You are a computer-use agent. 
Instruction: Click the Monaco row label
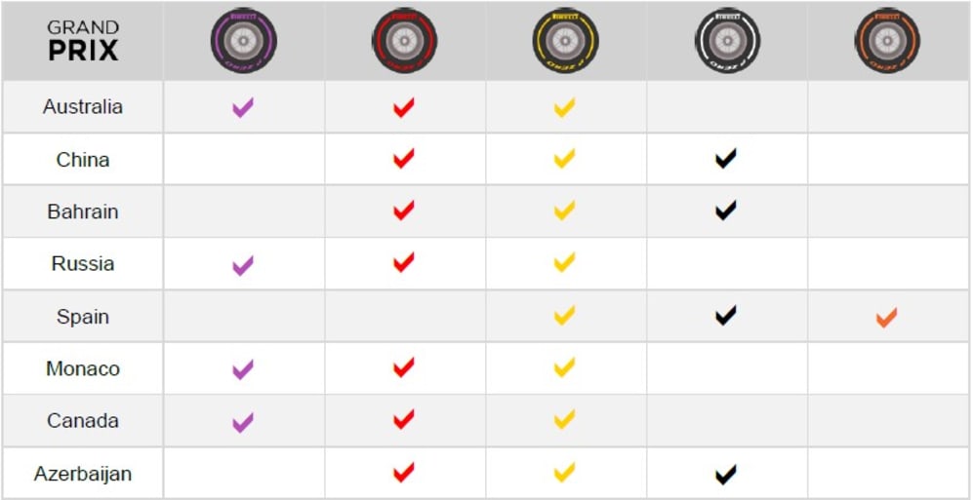click(x=83, y=369)
